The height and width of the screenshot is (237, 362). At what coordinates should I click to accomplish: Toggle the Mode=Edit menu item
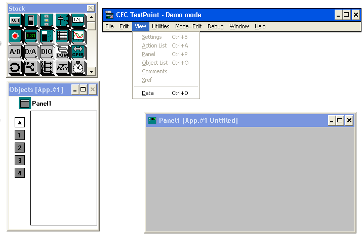tap(188, 26)
